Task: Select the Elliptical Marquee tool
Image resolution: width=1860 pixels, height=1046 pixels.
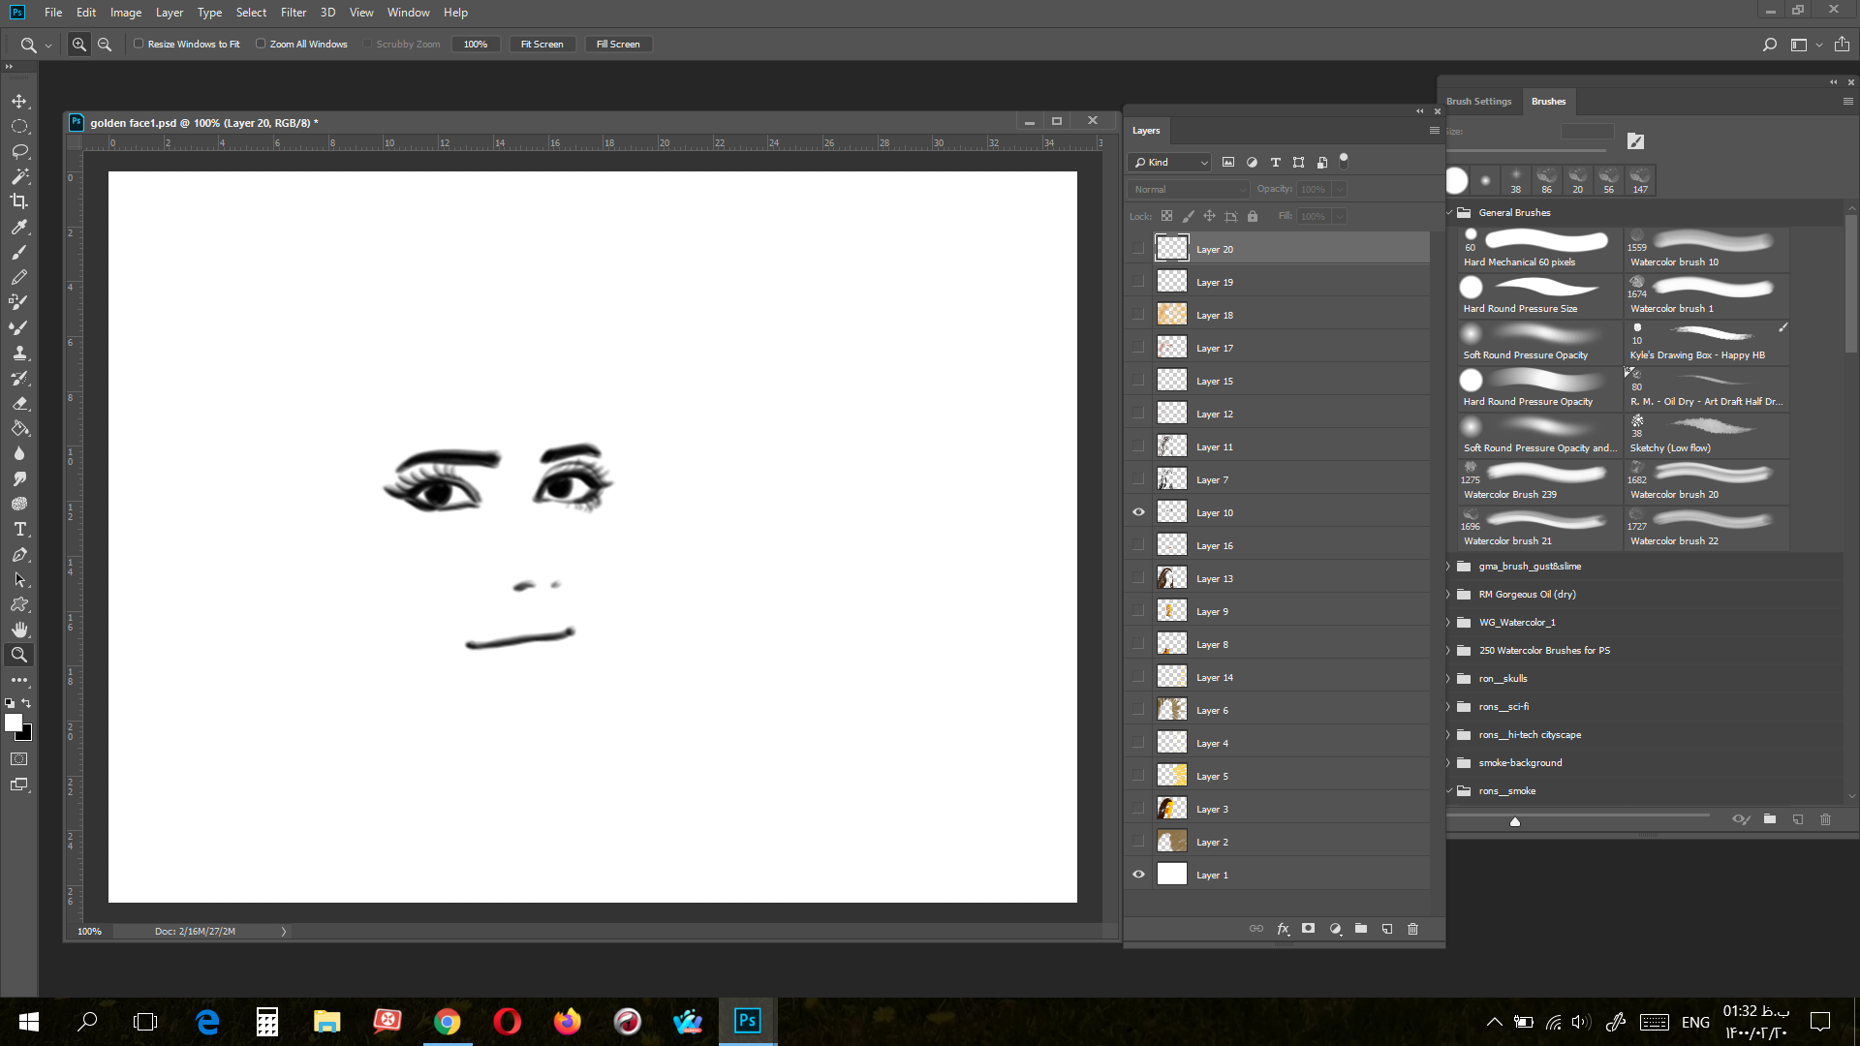Action: (19, 127)
